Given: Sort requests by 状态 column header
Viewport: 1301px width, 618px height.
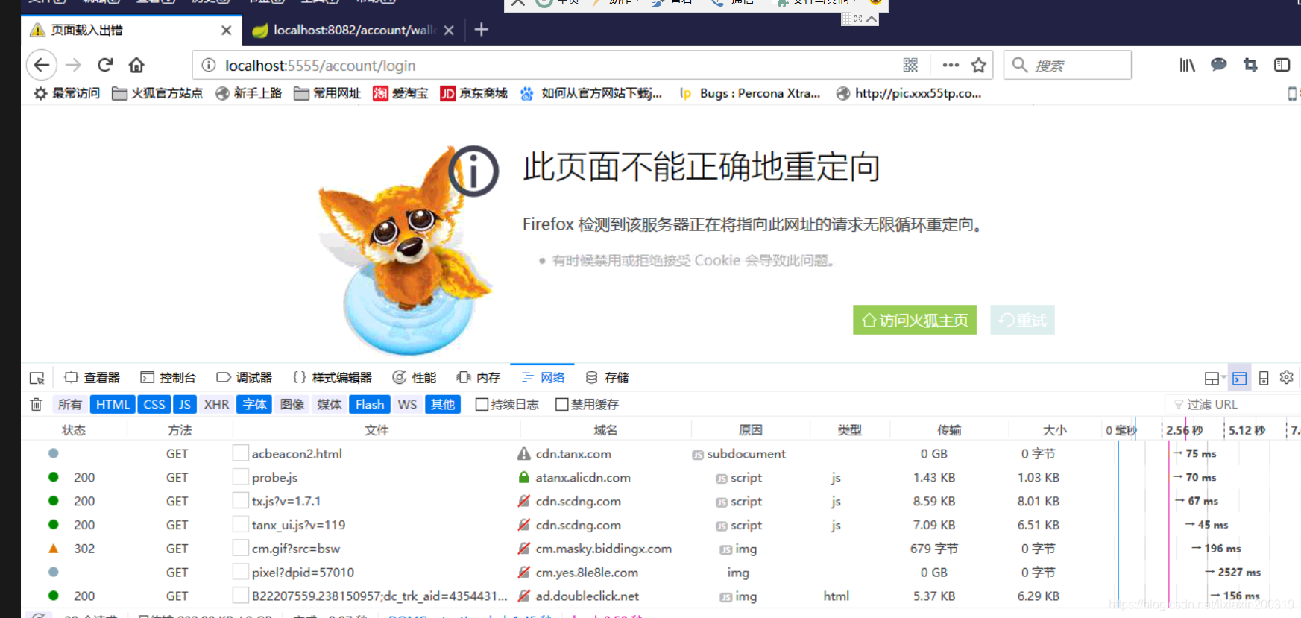Looking at the screenshot, I should point(74,430).
